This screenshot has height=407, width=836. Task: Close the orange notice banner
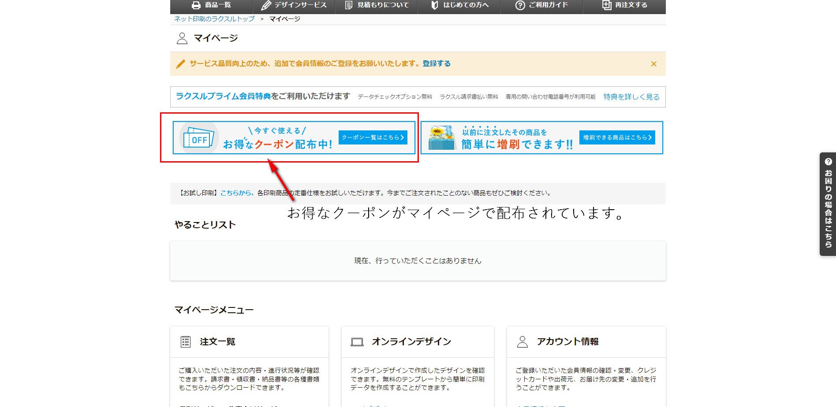point(654,64)
